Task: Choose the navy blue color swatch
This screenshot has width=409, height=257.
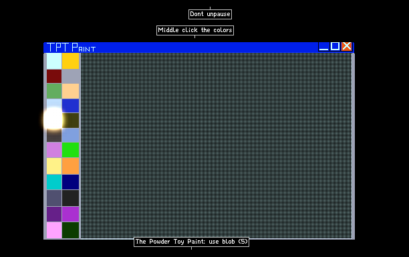Action: coord(70,182)
